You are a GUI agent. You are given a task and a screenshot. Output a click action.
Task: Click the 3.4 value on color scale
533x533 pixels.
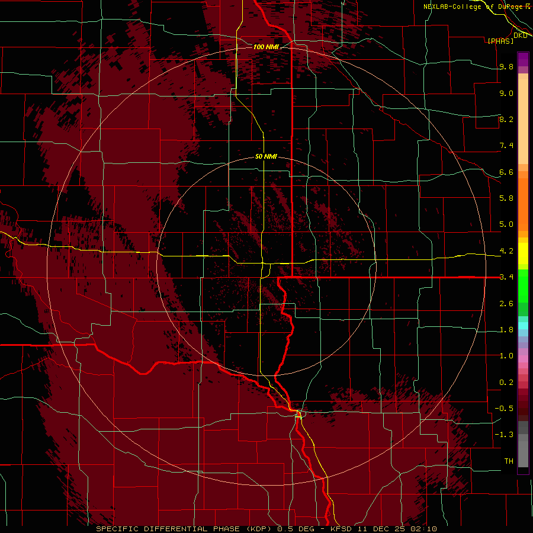coord(506,277)
